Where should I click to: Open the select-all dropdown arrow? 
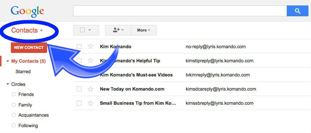click(x=89, y=30)
